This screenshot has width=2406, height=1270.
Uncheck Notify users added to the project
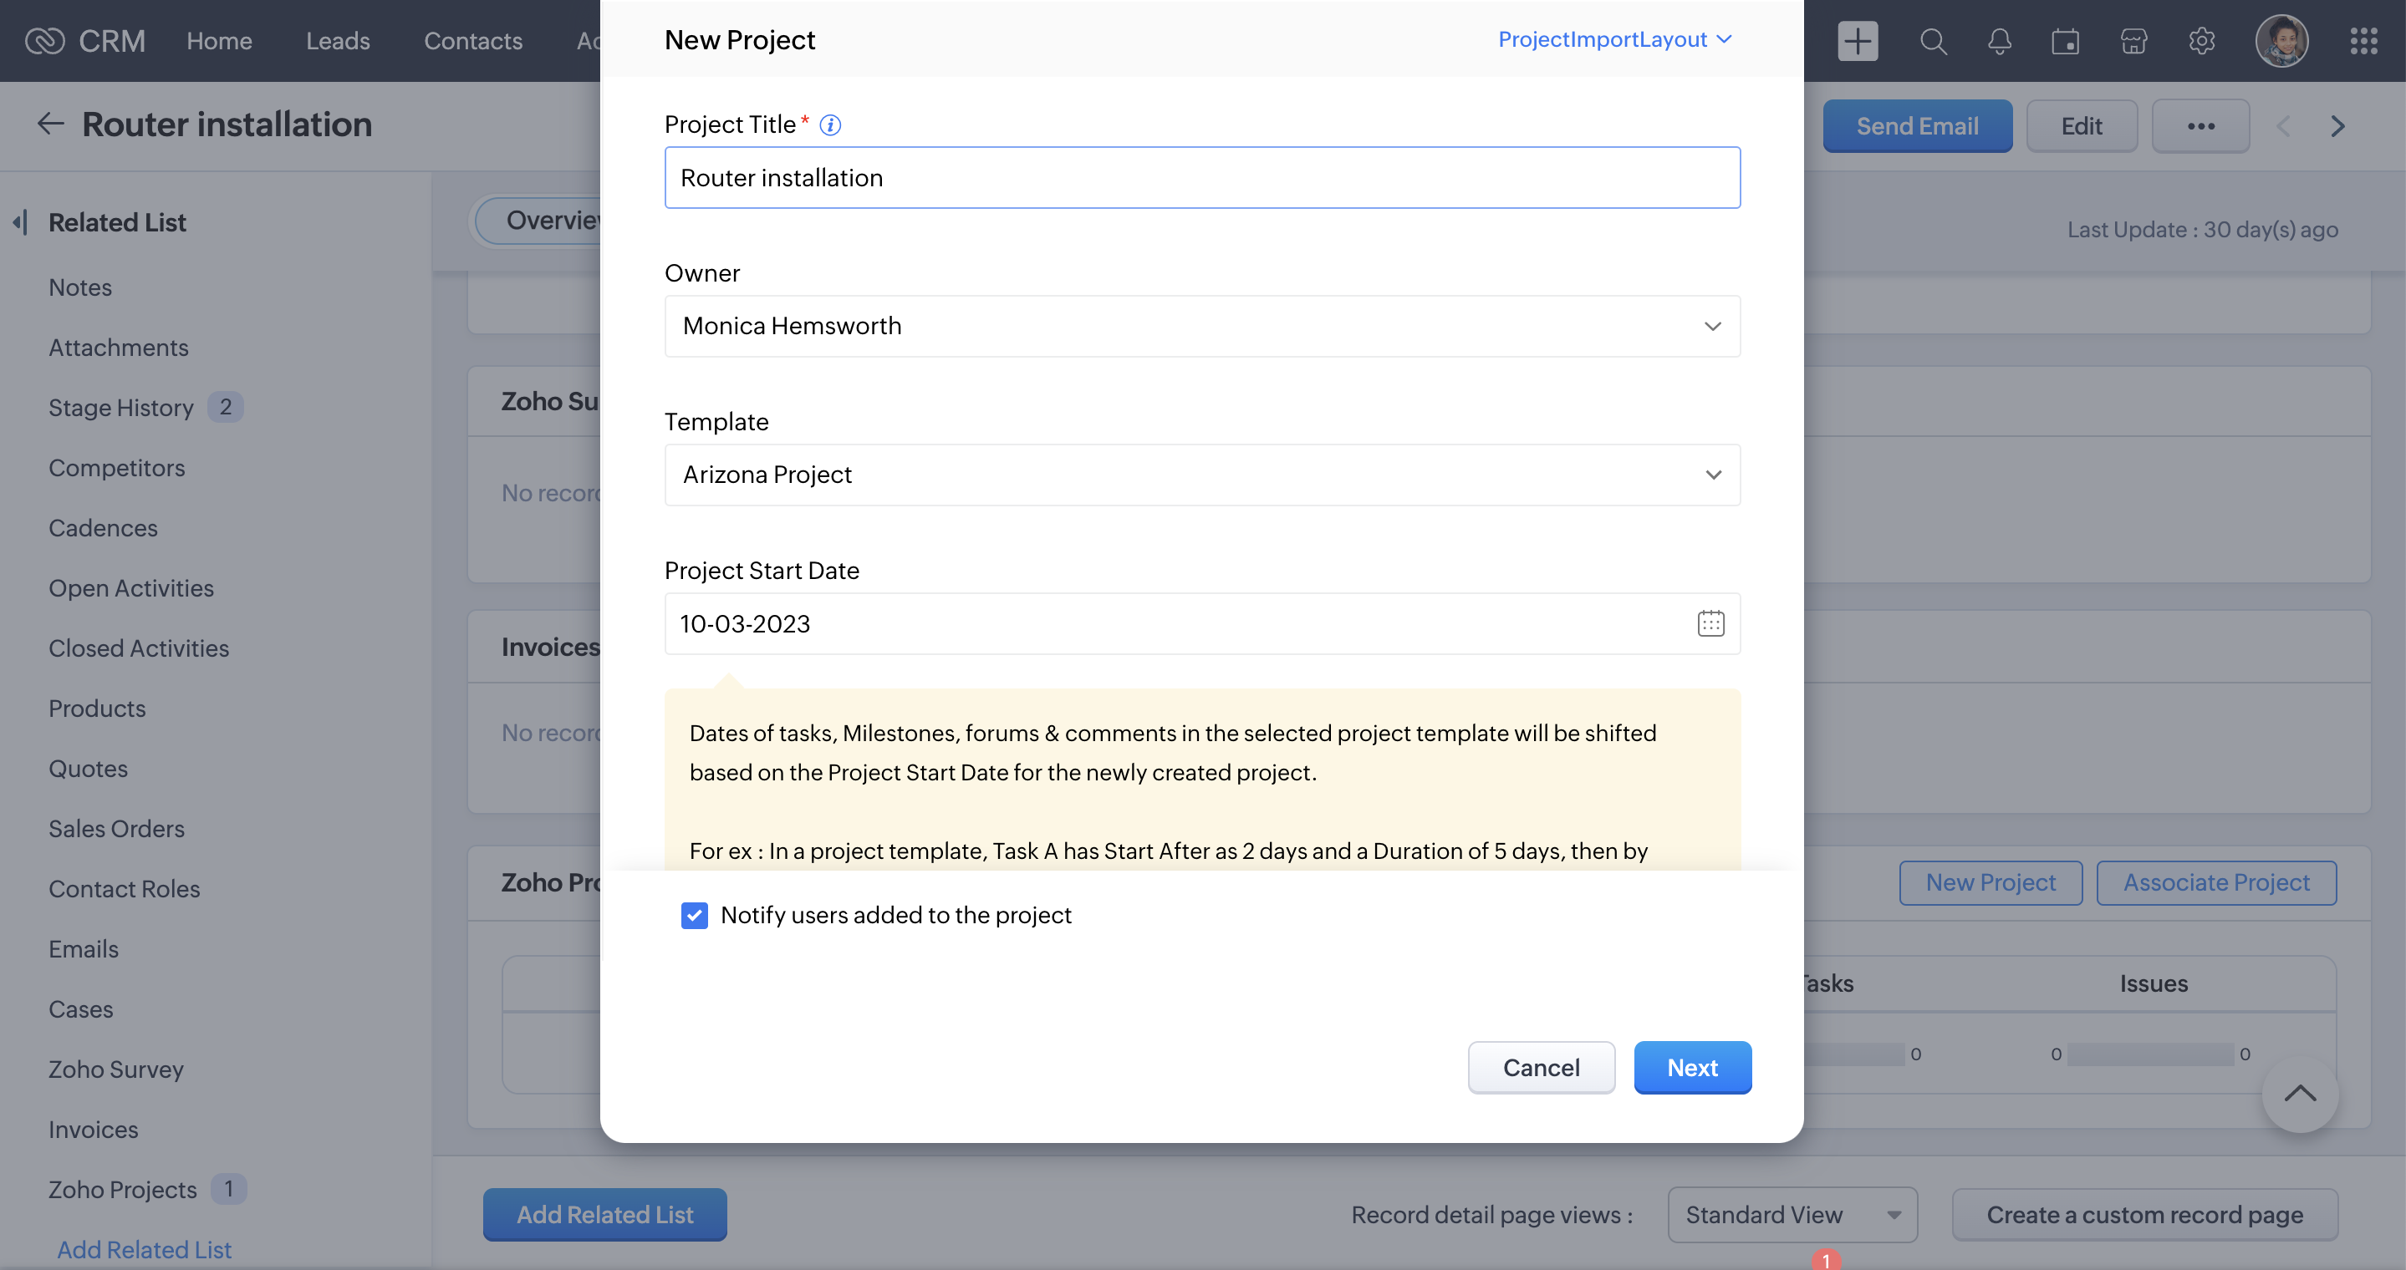(694, 916)
